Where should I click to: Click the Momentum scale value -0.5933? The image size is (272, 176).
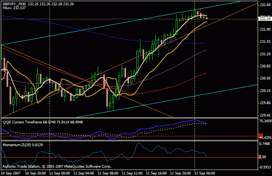[x=265, y=167]
